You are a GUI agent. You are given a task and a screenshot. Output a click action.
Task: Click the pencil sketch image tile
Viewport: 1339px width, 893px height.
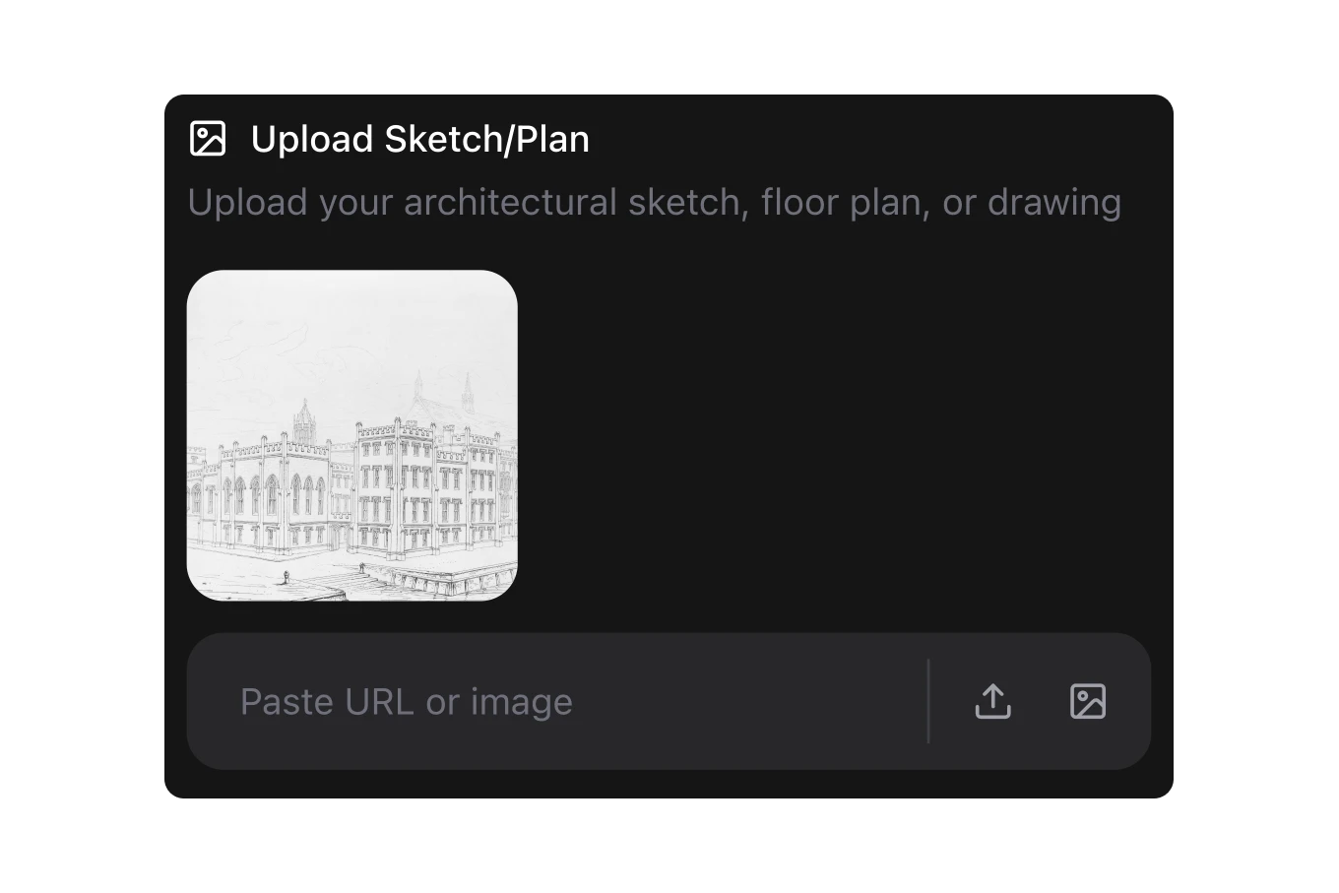pos(351,435)
